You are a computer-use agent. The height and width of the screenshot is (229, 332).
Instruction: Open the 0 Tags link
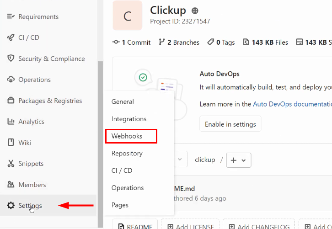pyautogui.click(x=221, y=42)
